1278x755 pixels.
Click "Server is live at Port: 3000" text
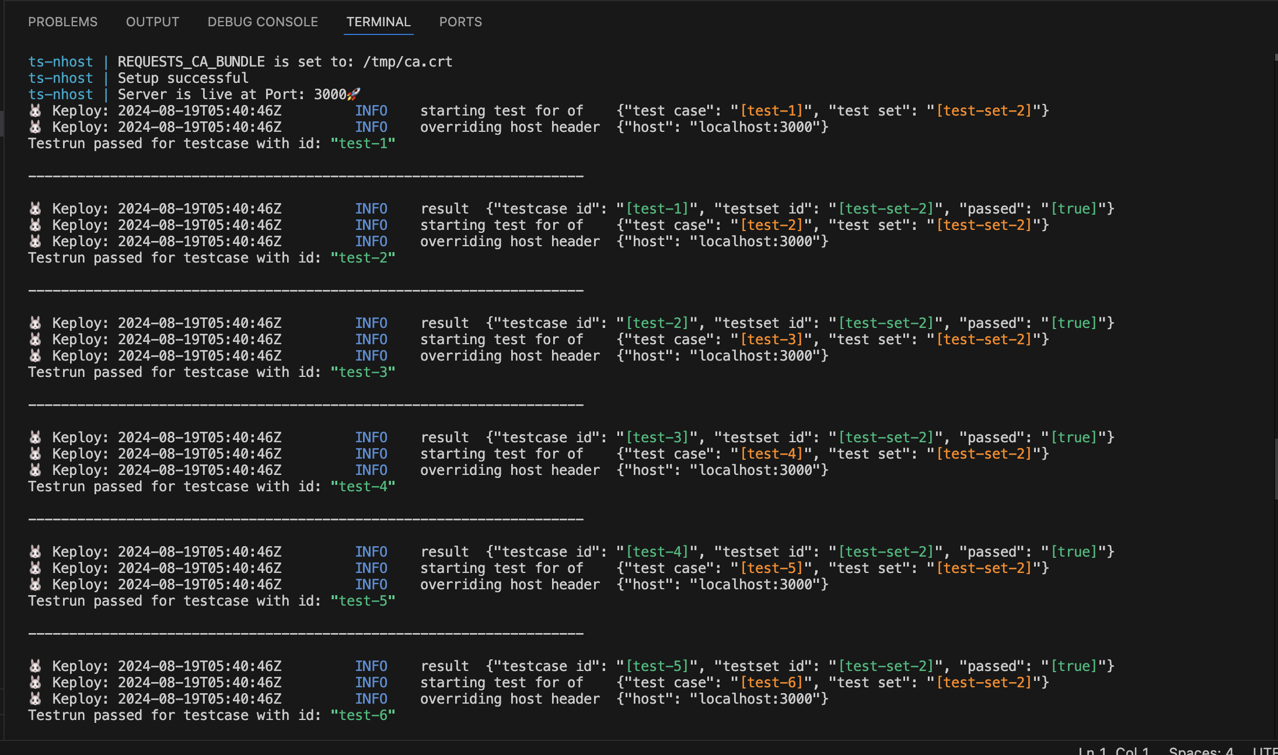click(232, 95)
